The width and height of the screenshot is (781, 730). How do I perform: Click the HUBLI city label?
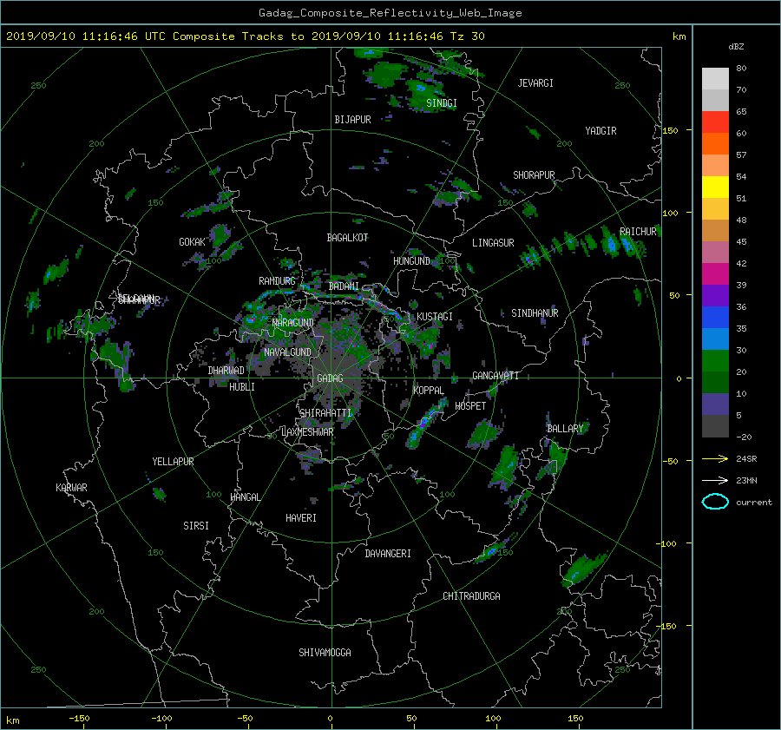242,387
